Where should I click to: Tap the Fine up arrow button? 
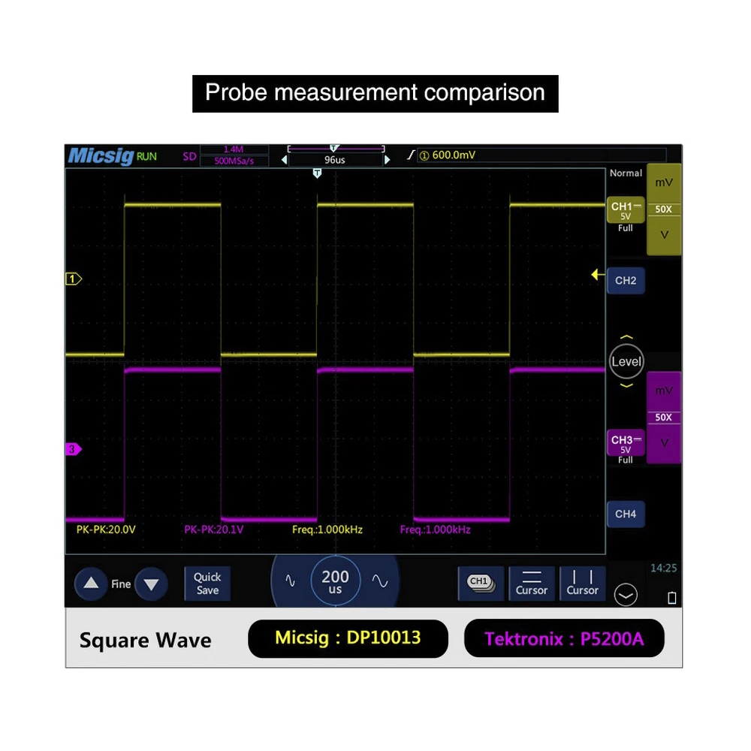[91, 584]
